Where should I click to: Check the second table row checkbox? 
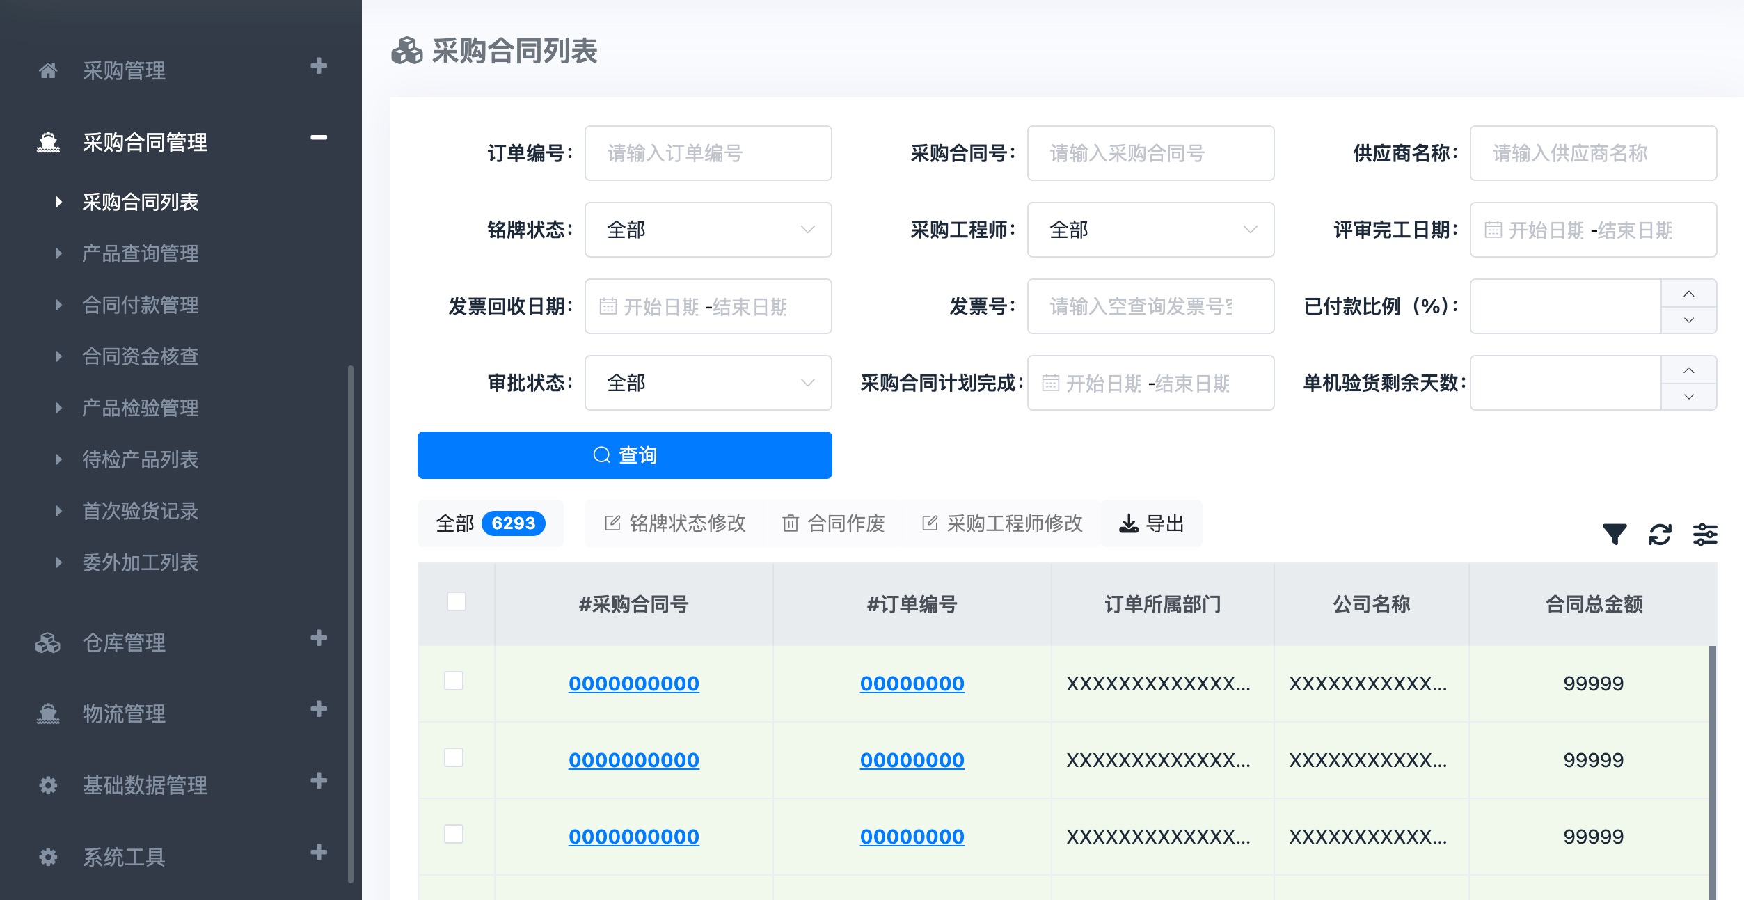(x=454, y=758)
